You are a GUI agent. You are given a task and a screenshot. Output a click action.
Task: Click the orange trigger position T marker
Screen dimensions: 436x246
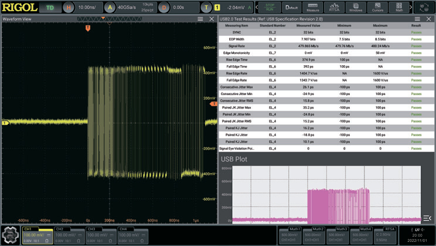point(88,28)
